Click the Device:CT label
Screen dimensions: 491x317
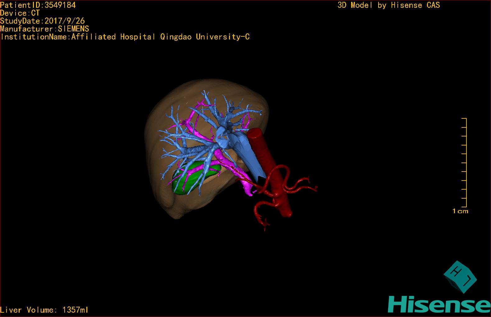[x=20, y=13]
